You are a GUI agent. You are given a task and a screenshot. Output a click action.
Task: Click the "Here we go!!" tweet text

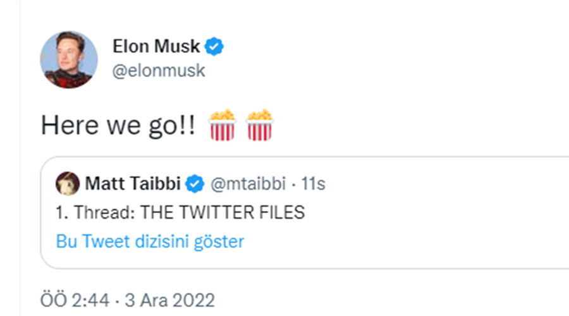click(120, 125)
